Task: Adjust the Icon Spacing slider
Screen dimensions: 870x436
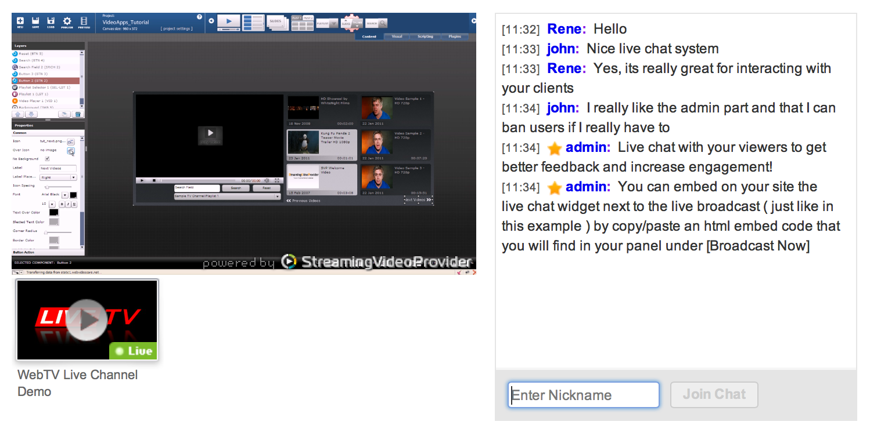Action: (x=47, y=187)
